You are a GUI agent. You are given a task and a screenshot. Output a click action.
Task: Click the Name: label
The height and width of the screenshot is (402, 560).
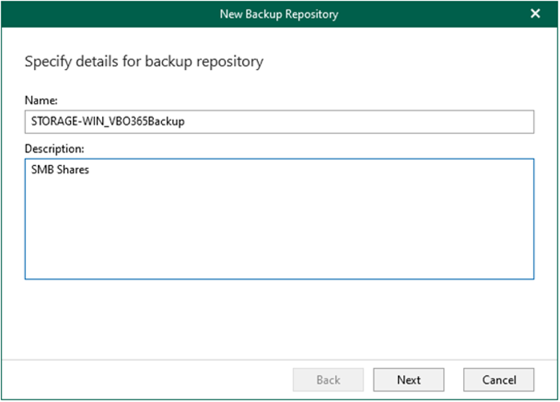pyautogui.click(x=41, y=100)
